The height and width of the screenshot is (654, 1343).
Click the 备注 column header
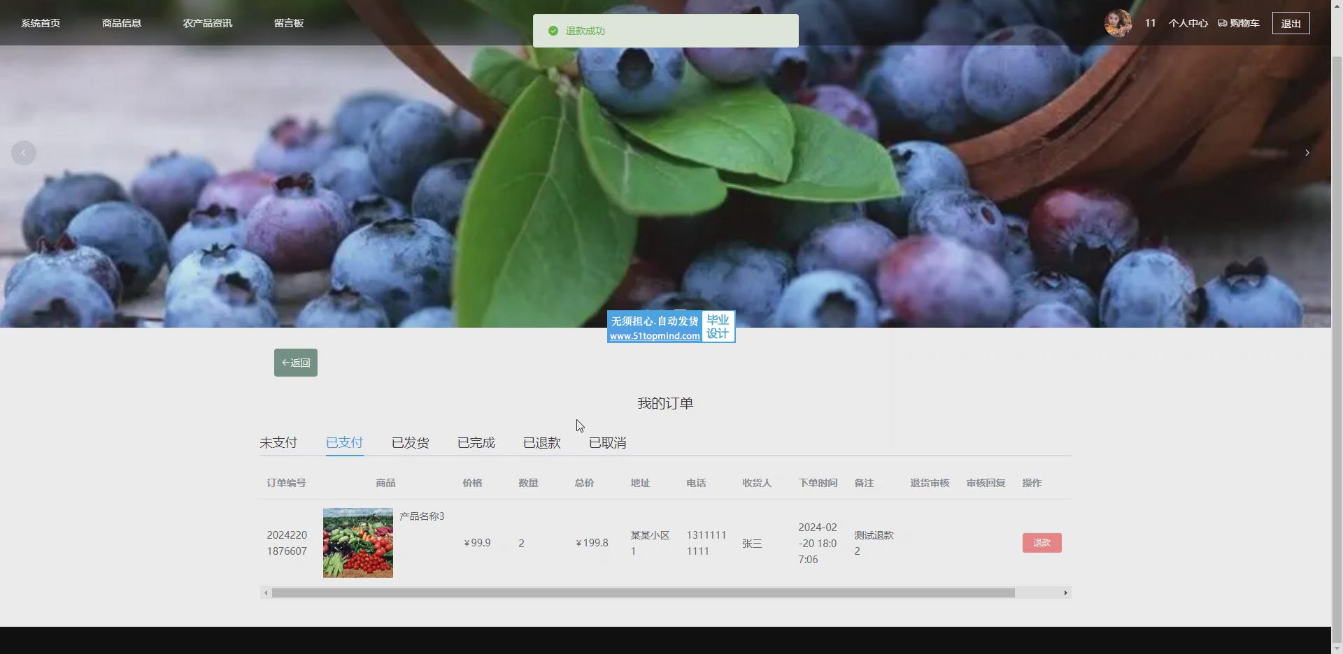864,483
